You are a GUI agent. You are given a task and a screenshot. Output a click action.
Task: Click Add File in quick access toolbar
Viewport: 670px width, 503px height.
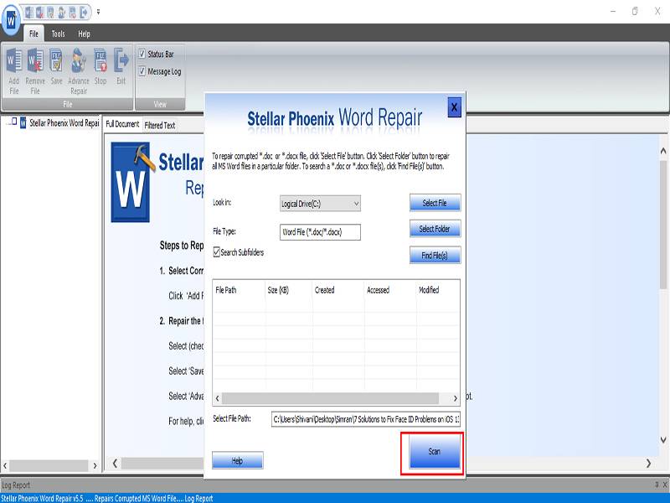tap(29, 13)
